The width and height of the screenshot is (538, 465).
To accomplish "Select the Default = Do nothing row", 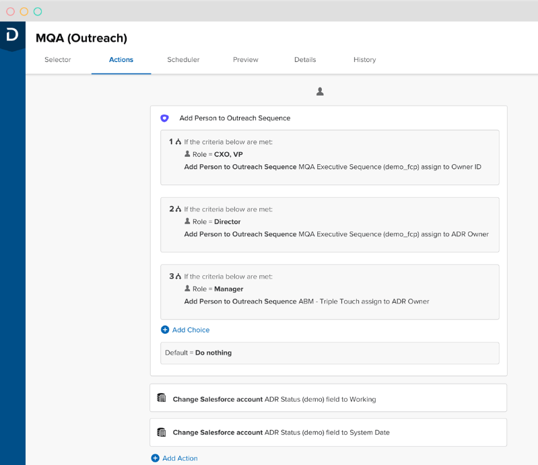I will tap(330, 353).
